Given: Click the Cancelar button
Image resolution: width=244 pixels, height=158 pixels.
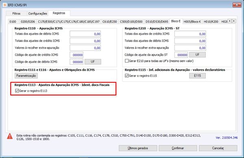Looking at the screenshot, I should 218,148.
